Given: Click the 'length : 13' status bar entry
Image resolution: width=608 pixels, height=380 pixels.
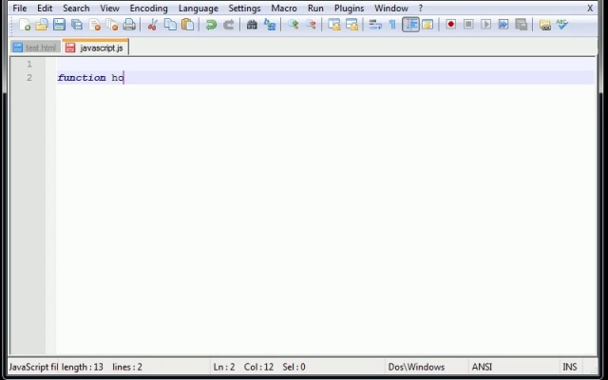Looking at the screenshot, I should (x=83, y=367).
